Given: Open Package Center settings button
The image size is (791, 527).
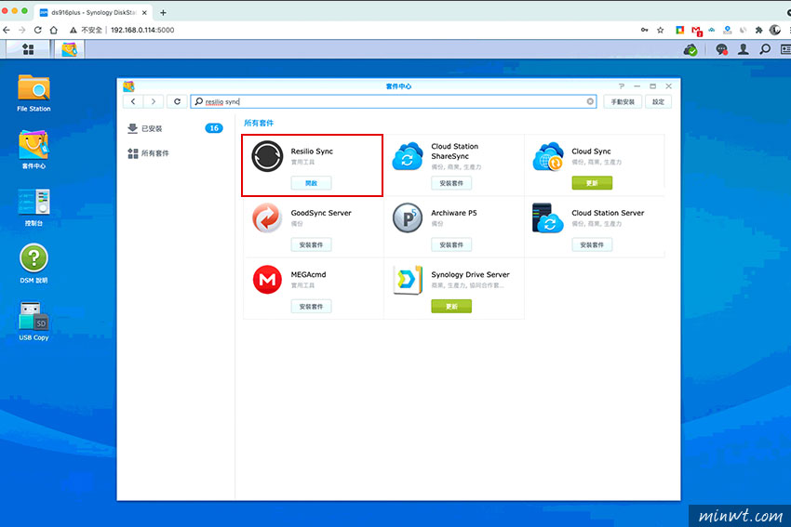Looking at the screenshot, I should point(658,101).
